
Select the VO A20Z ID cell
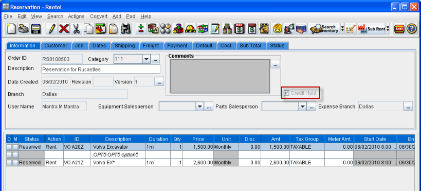[x=77, y=147]
